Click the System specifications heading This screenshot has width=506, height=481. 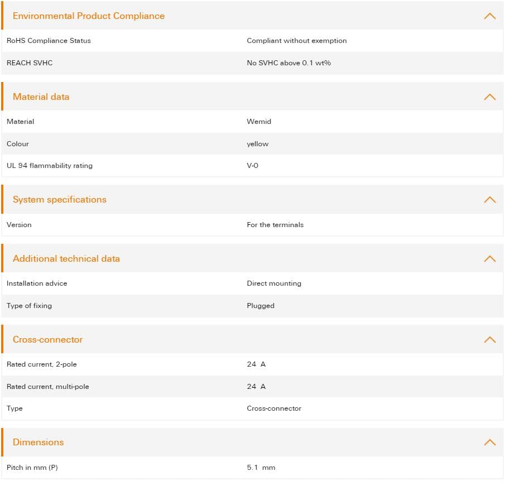coord(60,200)
